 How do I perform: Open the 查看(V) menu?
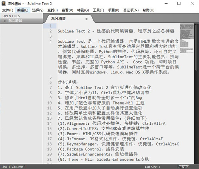click(67, 10)
